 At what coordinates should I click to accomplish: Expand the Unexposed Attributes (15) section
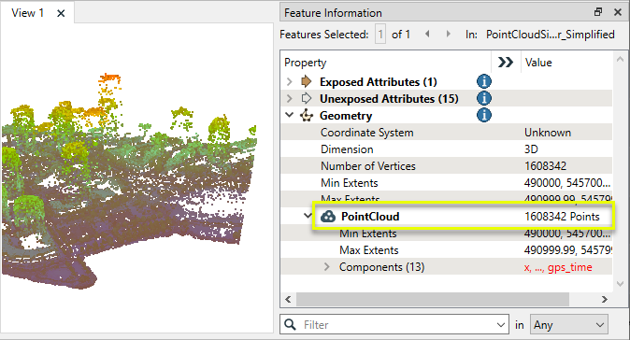pyautogui.click(x=289, y=99)
